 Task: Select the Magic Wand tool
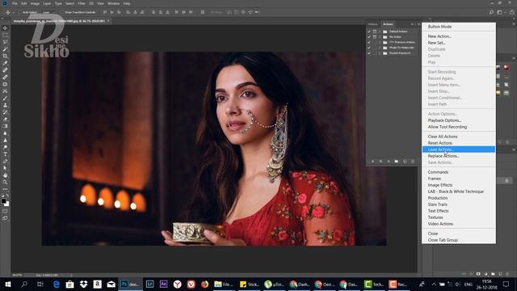click(5, 48)
